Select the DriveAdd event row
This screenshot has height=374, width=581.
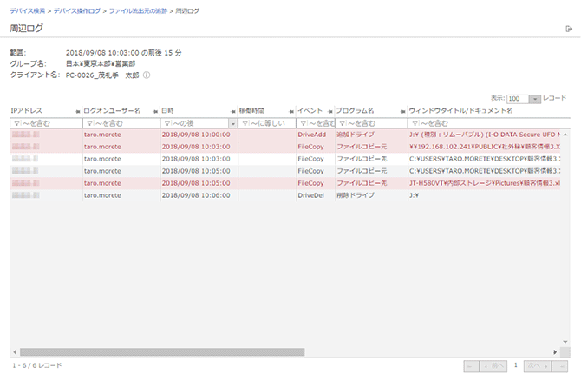coord(311,135)
